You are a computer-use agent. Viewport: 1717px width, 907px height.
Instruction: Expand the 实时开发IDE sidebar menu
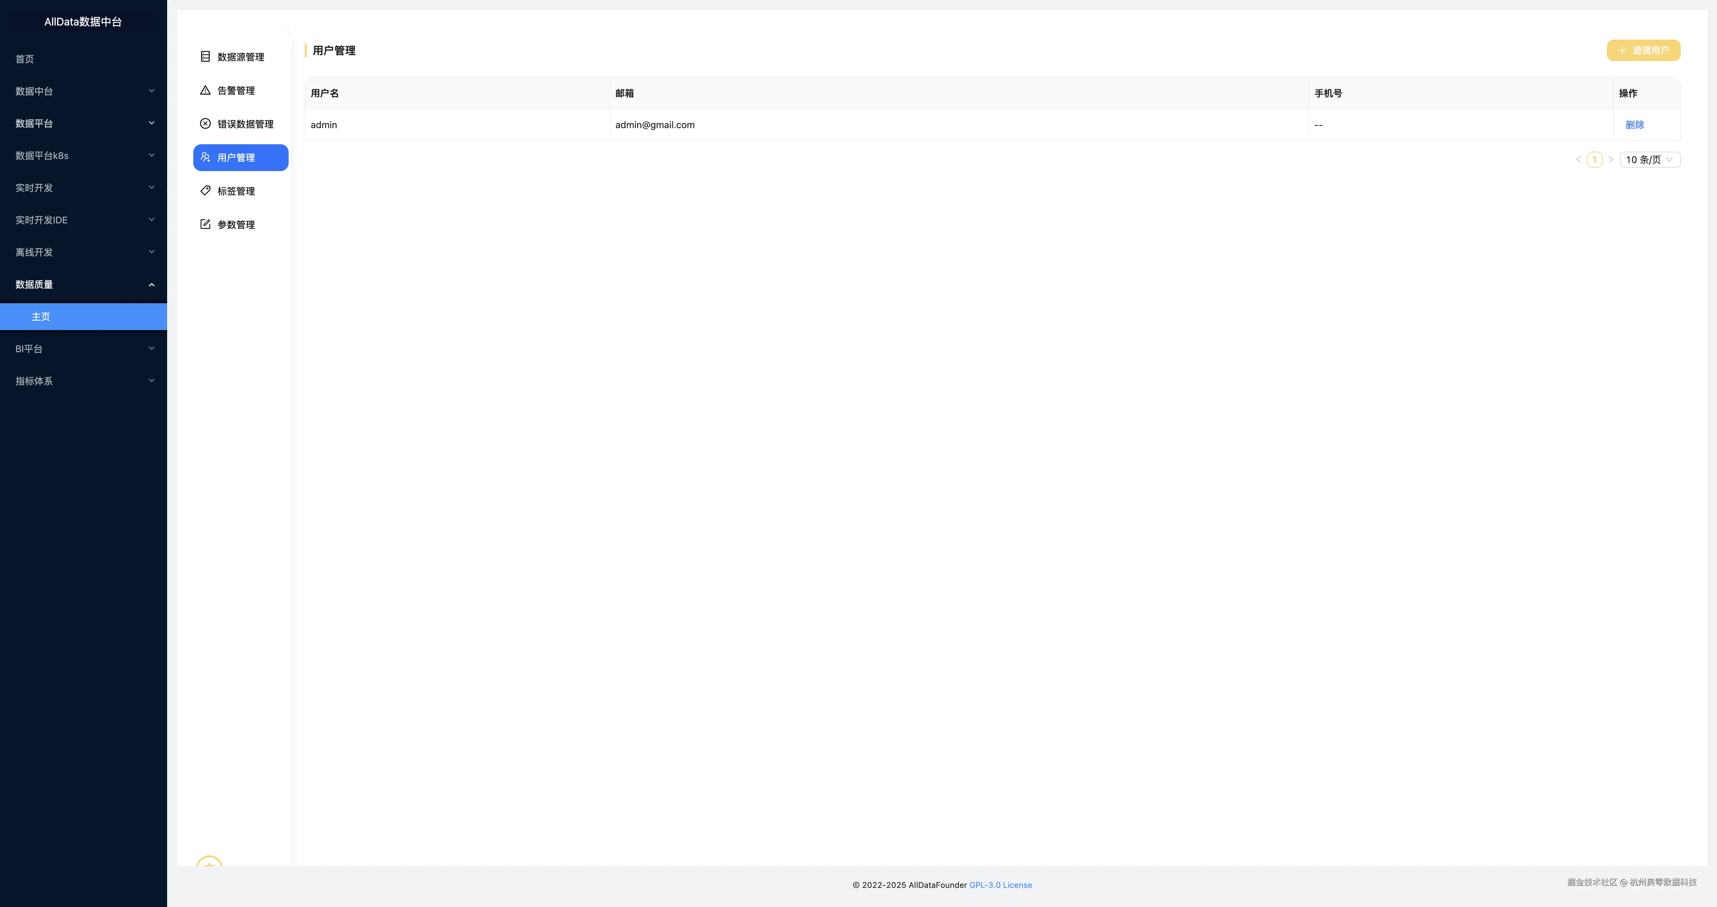[x=83, y=220]
